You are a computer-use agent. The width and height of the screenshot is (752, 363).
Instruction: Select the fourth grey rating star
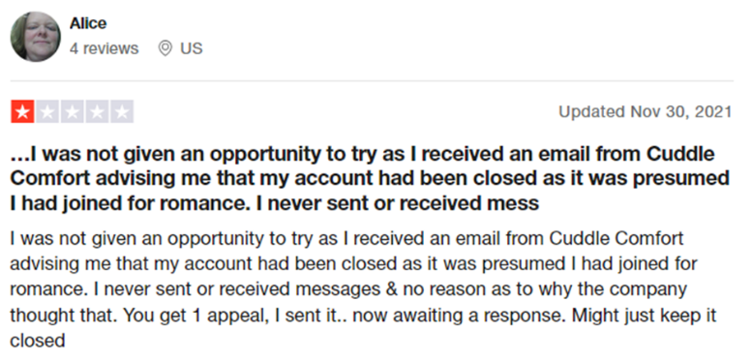[x=97, y=112]
